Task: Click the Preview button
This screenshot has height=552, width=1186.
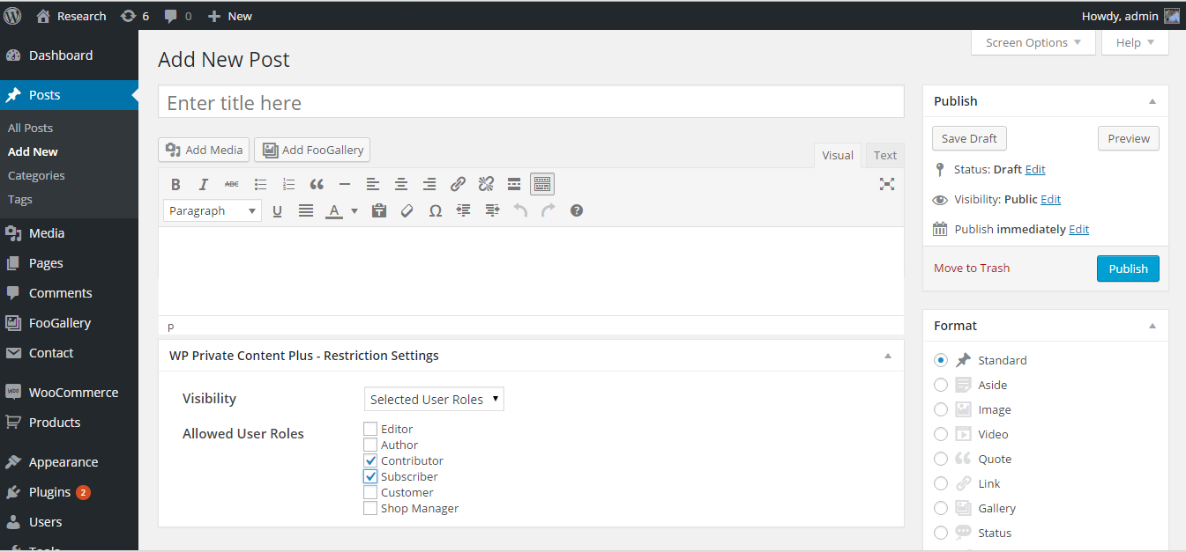Action: point(1129,138)
